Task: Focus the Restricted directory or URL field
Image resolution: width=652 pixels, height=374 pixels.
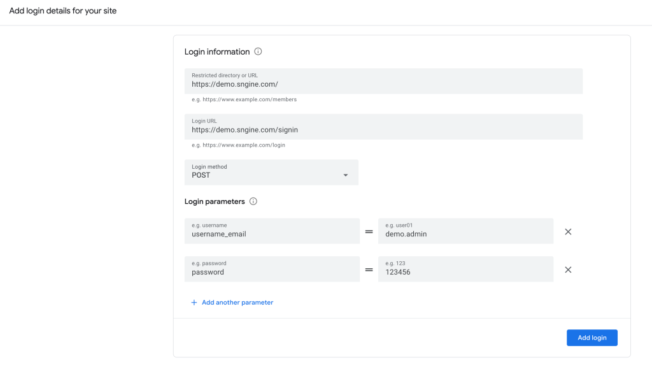Action: tap(383, 81)
